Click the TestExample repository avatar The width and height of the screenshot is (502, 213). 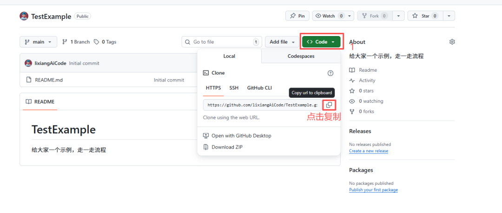point(24,16)
